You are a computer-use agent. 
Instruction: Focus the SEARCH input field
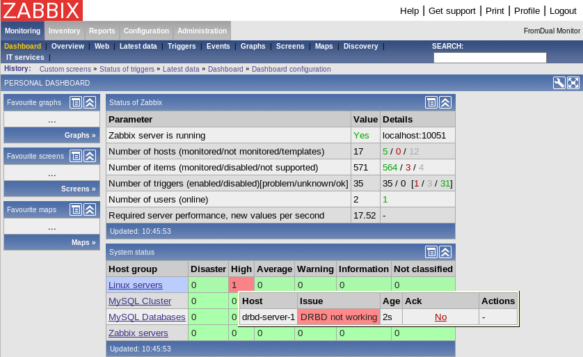(490, 58)
